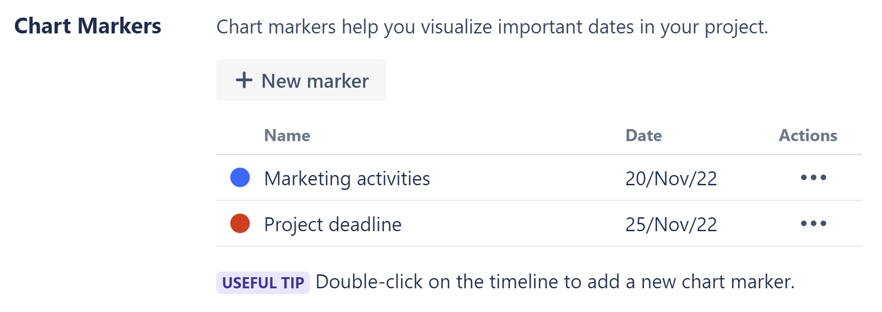882x312 pixels.
Task: Click the plus icon for a new marker
Action: pyautogui.click(x=244, y=80)
